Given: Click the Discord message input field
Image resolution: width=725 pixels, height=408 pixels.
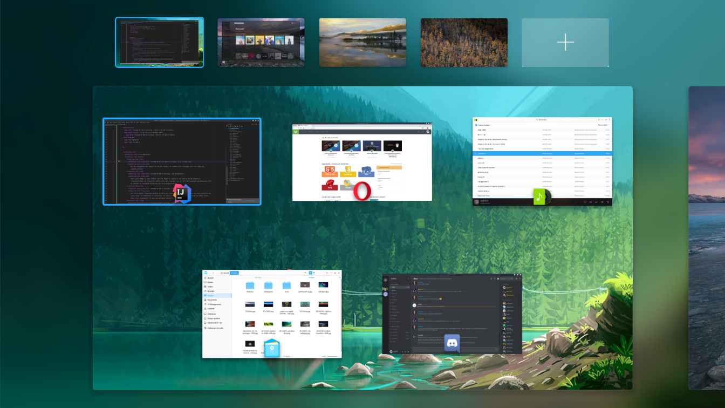Looking at the screenshot, I should point(455,349).
